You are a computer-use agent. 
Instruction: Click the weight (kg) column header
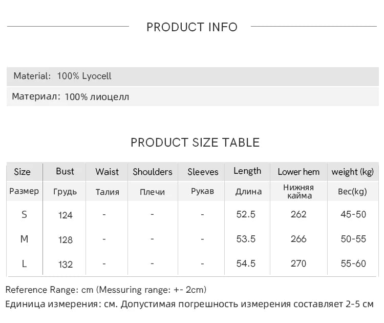pyautogui.click(x=353, y=172)
